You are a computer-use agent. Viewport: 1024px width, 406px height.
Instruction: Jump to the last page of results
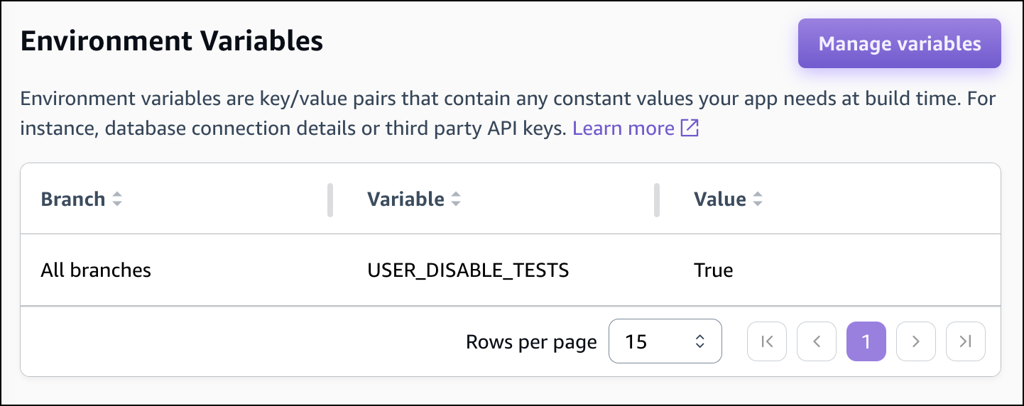click(x=966, y=341)
